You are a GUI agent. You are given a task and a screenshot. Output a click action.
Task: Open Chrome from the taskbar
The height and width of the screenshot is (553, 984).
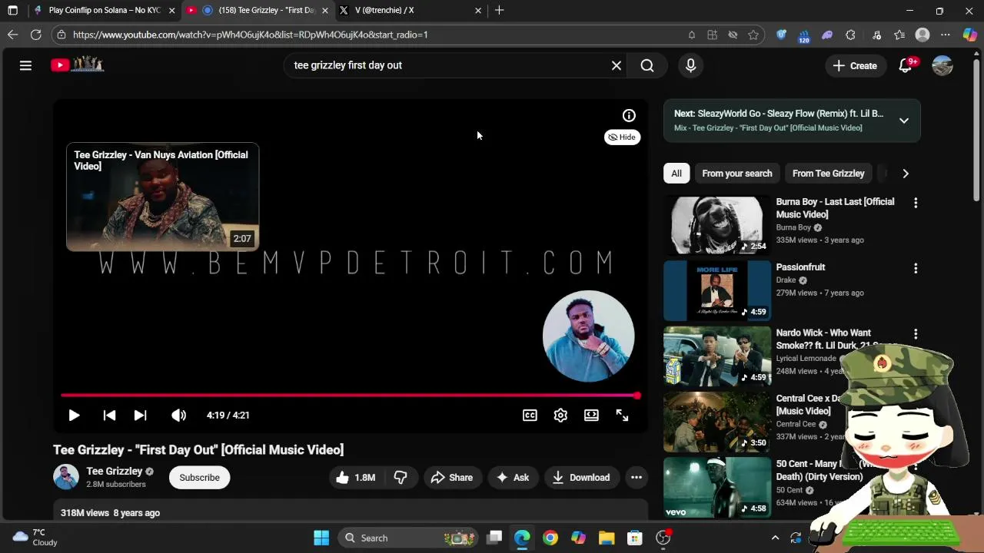550,538
